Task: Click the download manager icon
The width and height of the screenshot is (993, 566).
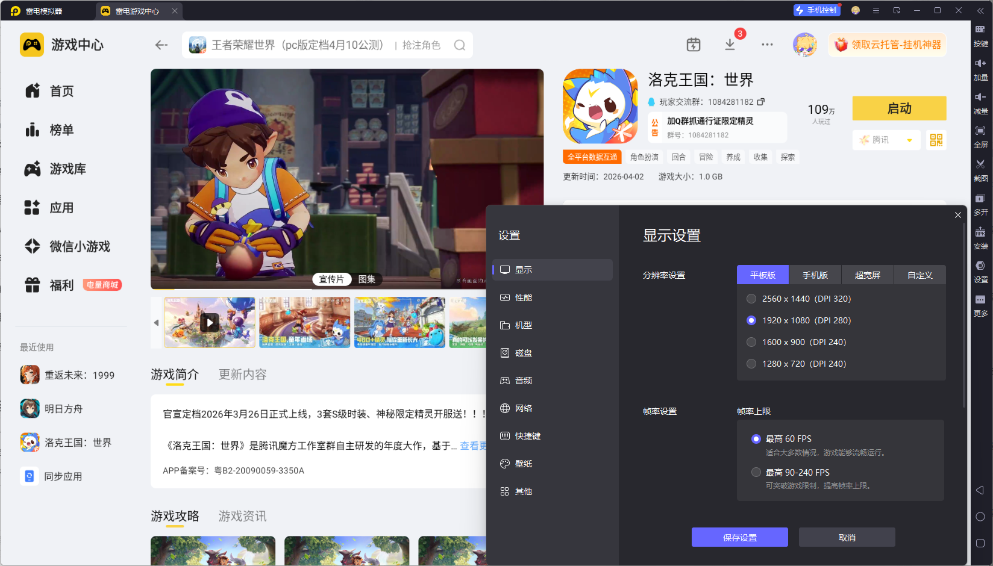Action: 730,45
